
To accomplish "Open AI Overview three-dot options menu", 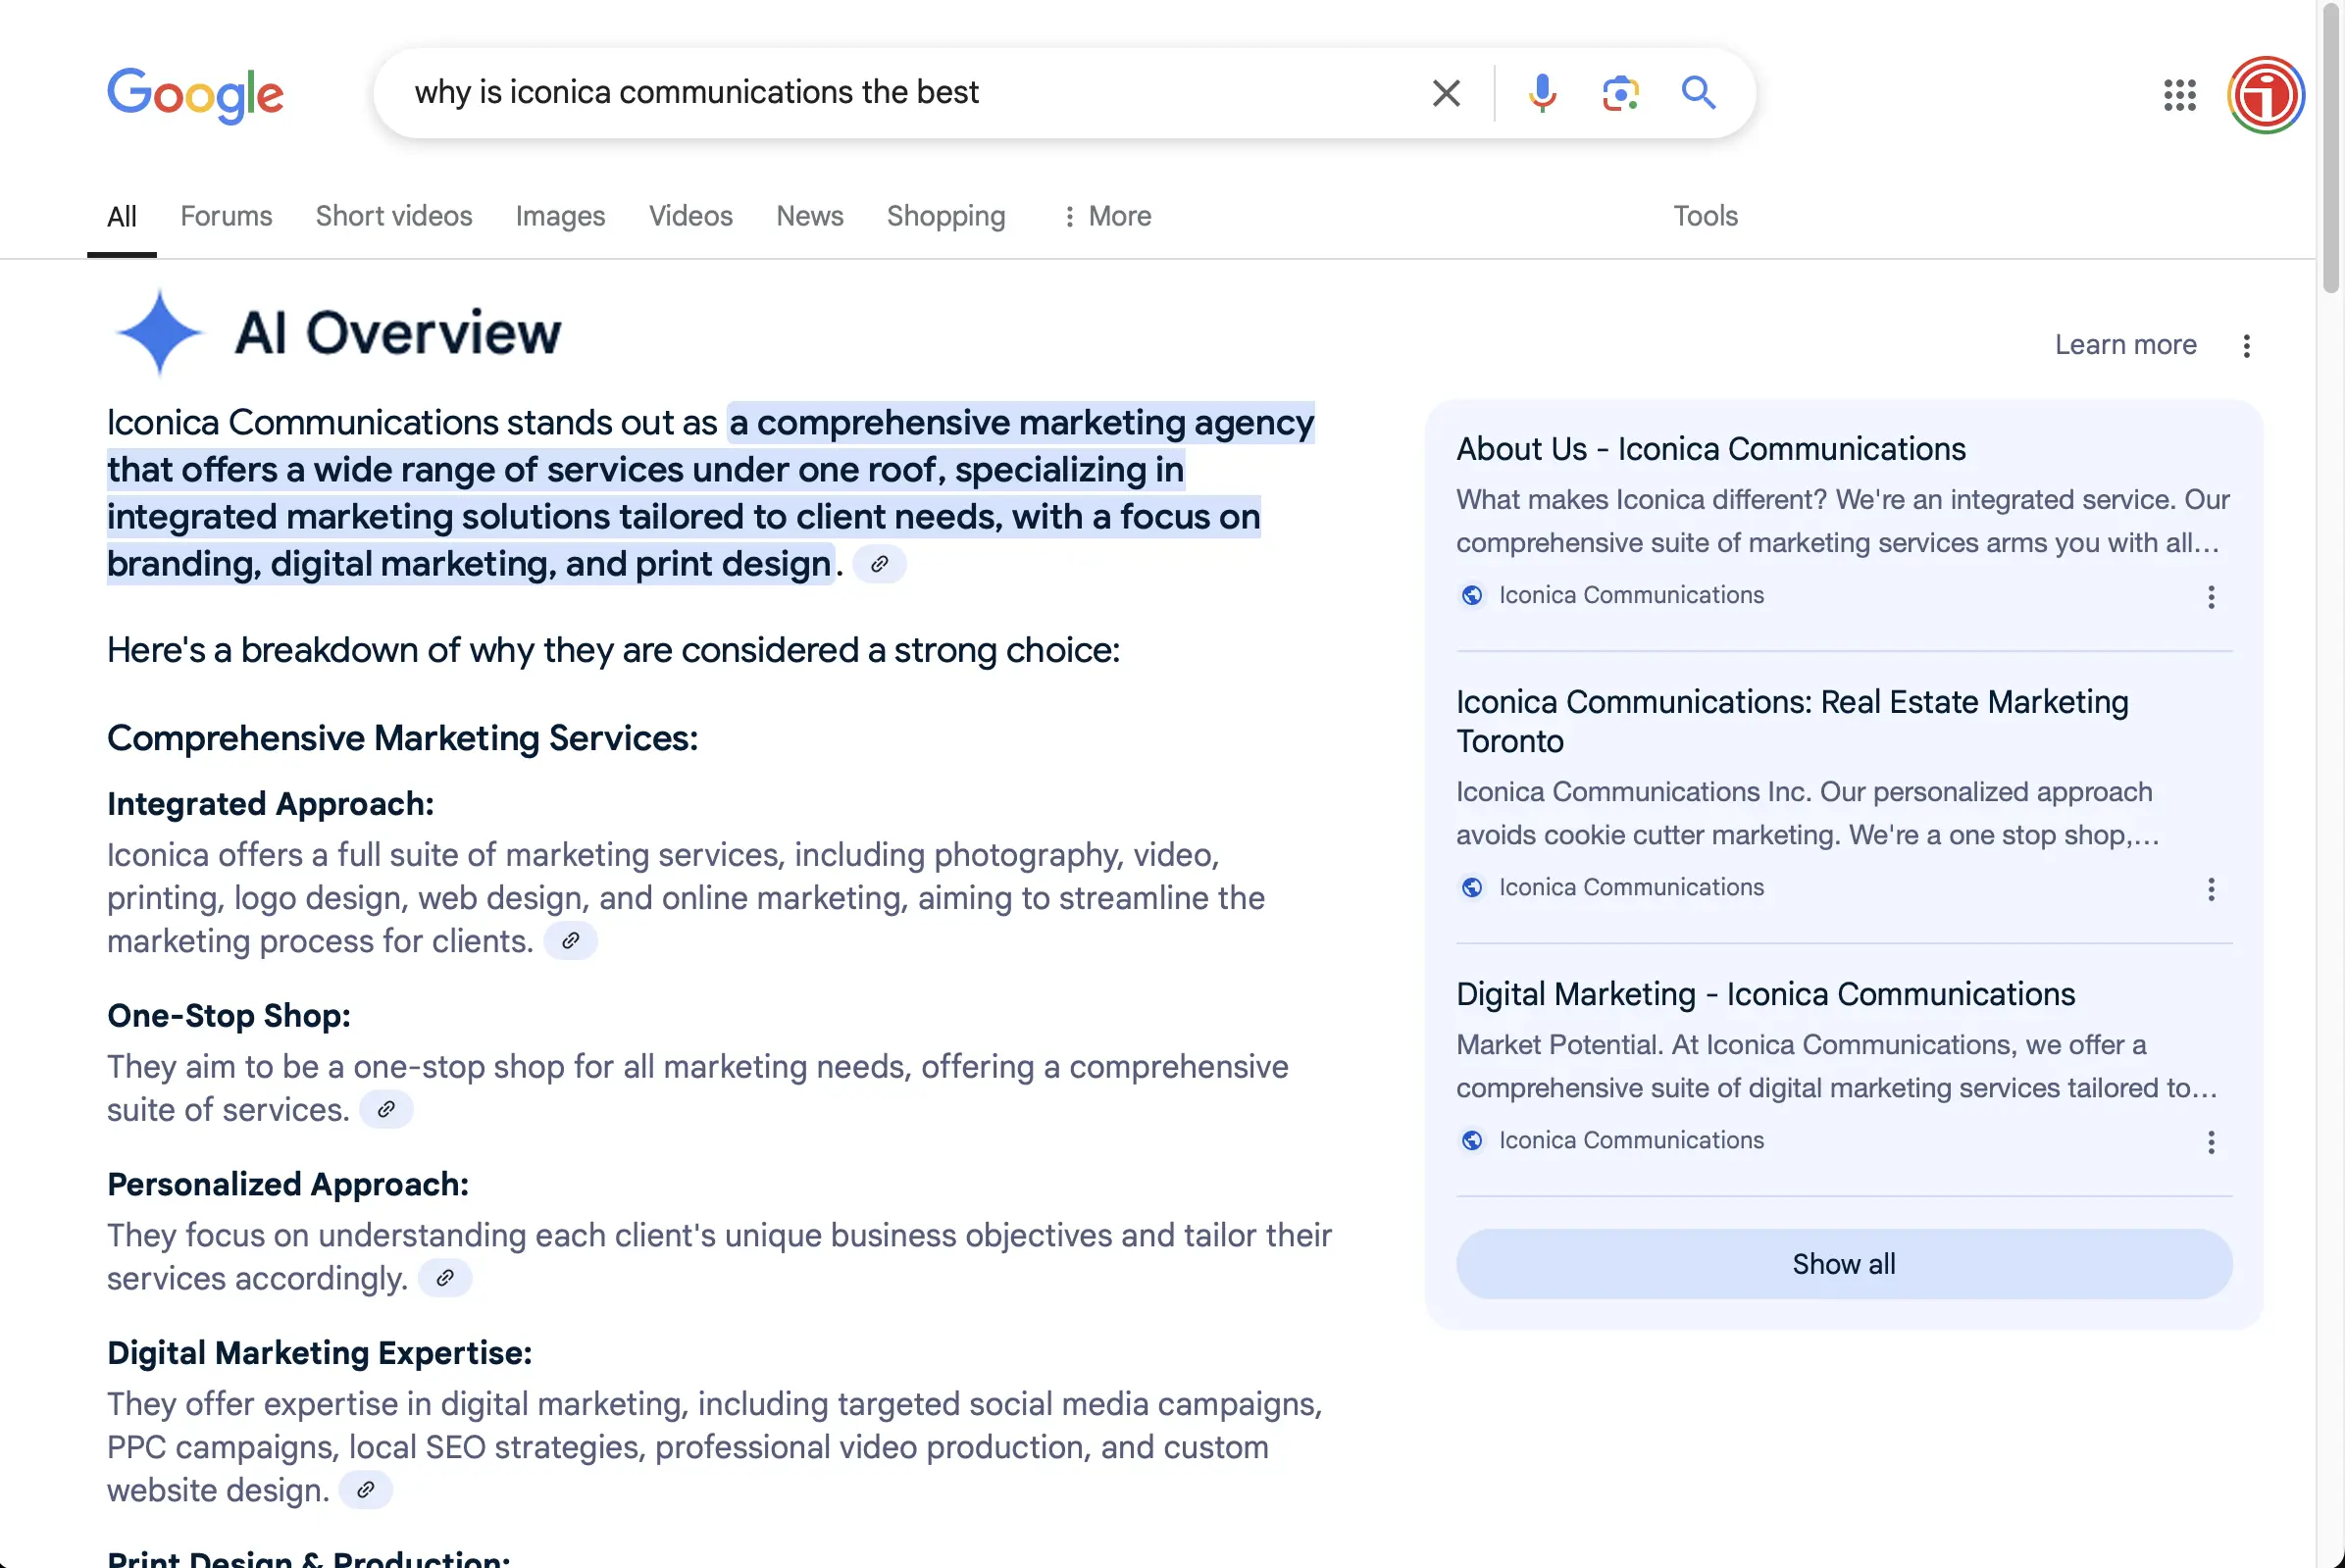I will [2246, 346].
